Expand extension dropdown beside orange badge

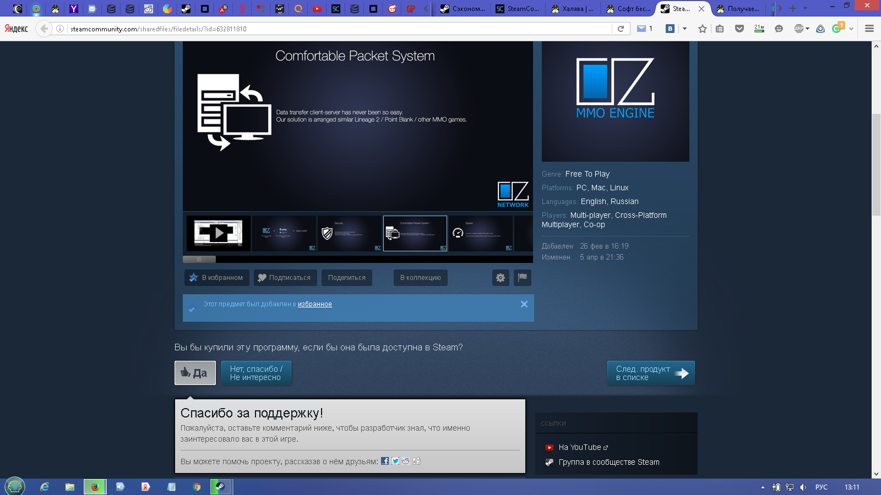[x=851, y=29]
